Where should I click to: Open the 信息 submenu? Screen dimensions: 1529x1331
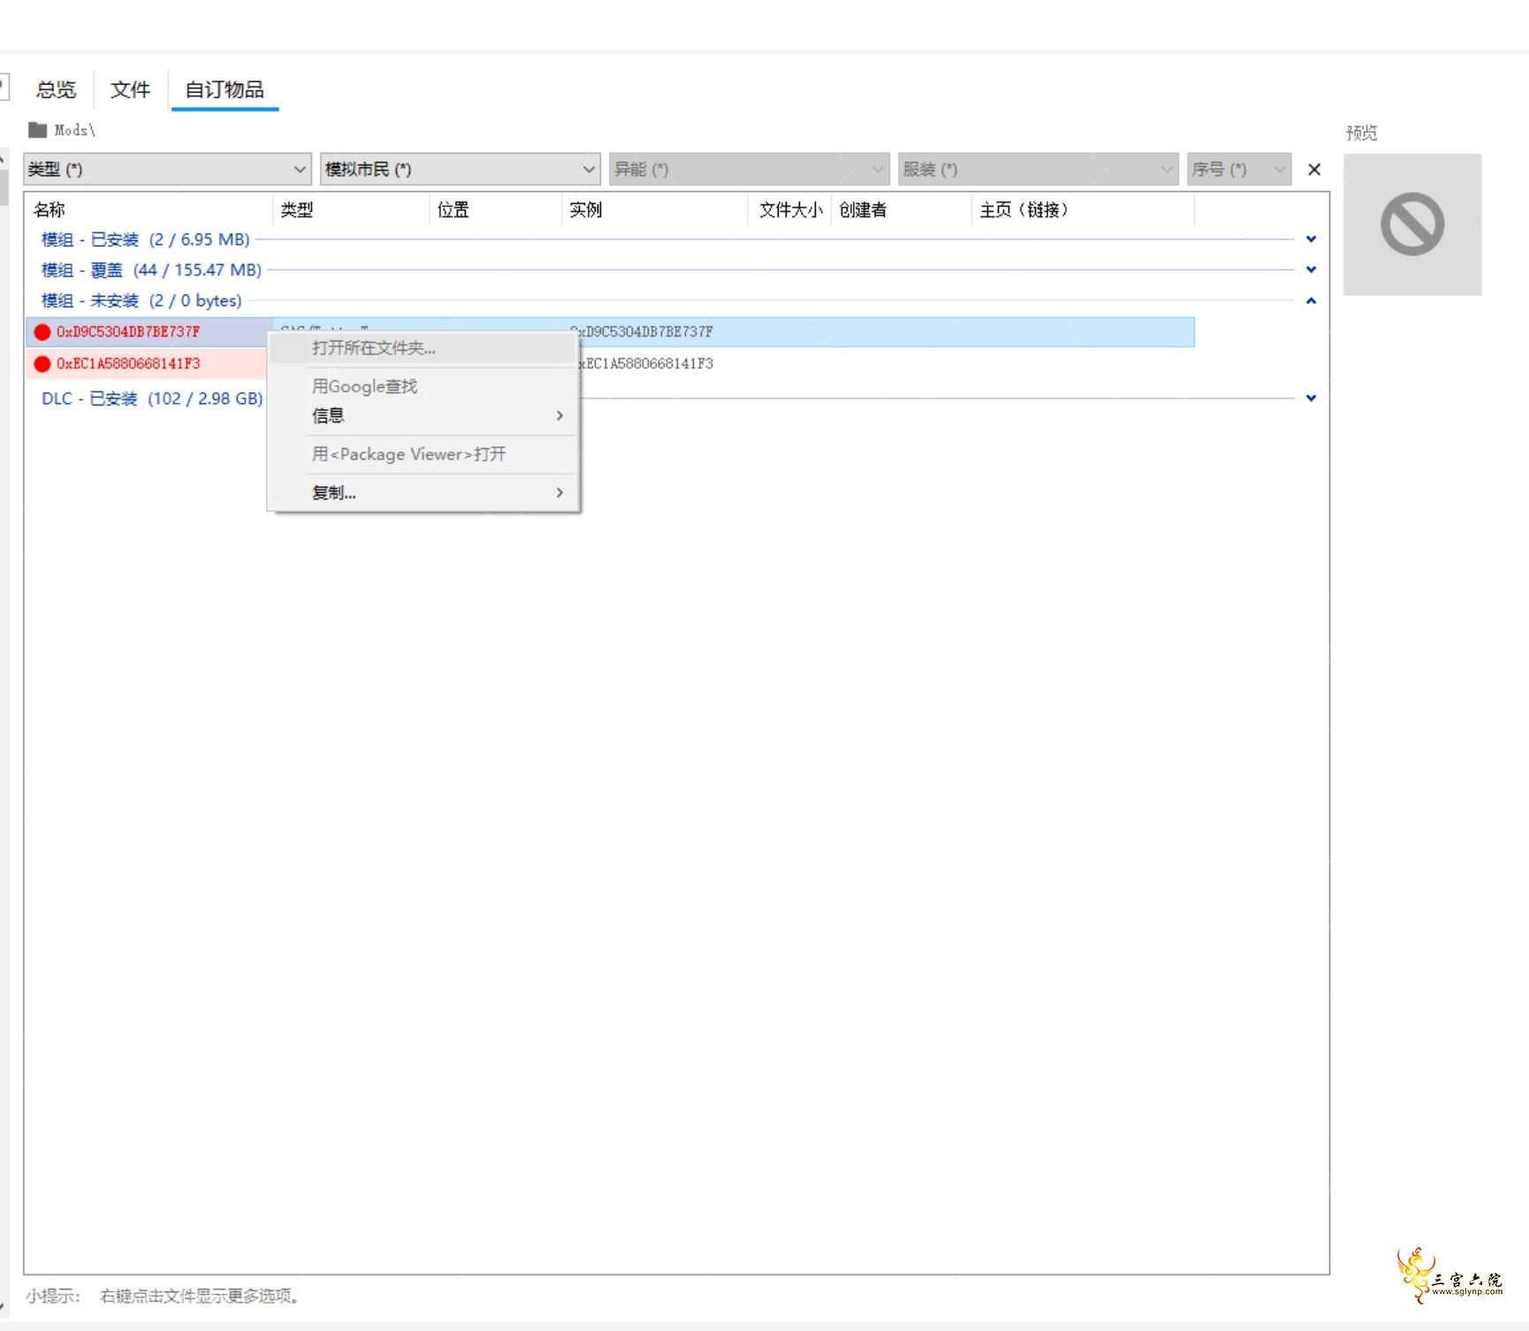pyautogui.click(x=423, y=415)
